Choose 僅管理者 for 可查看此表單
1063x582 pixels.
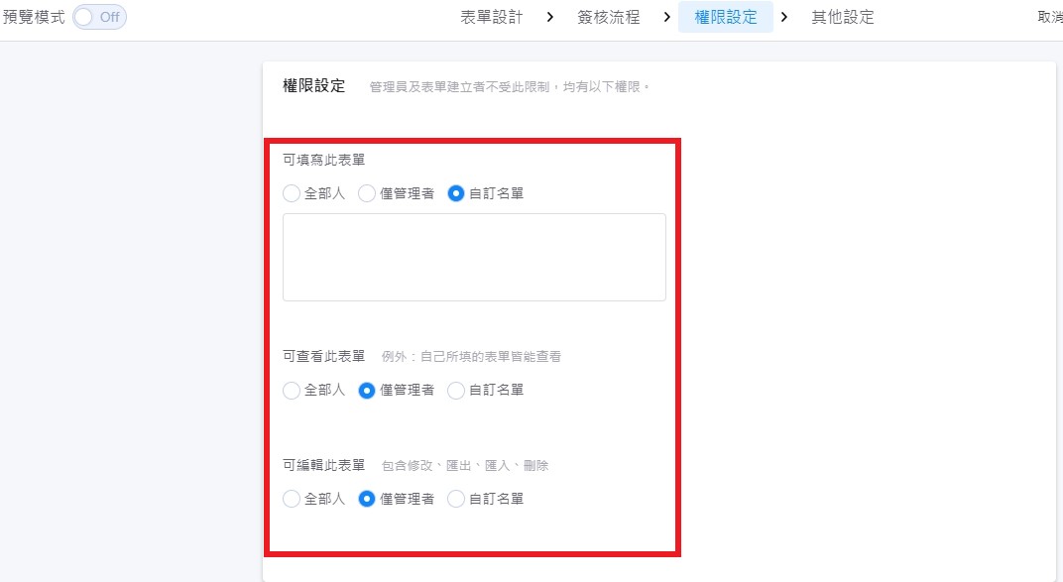point(367,391)
